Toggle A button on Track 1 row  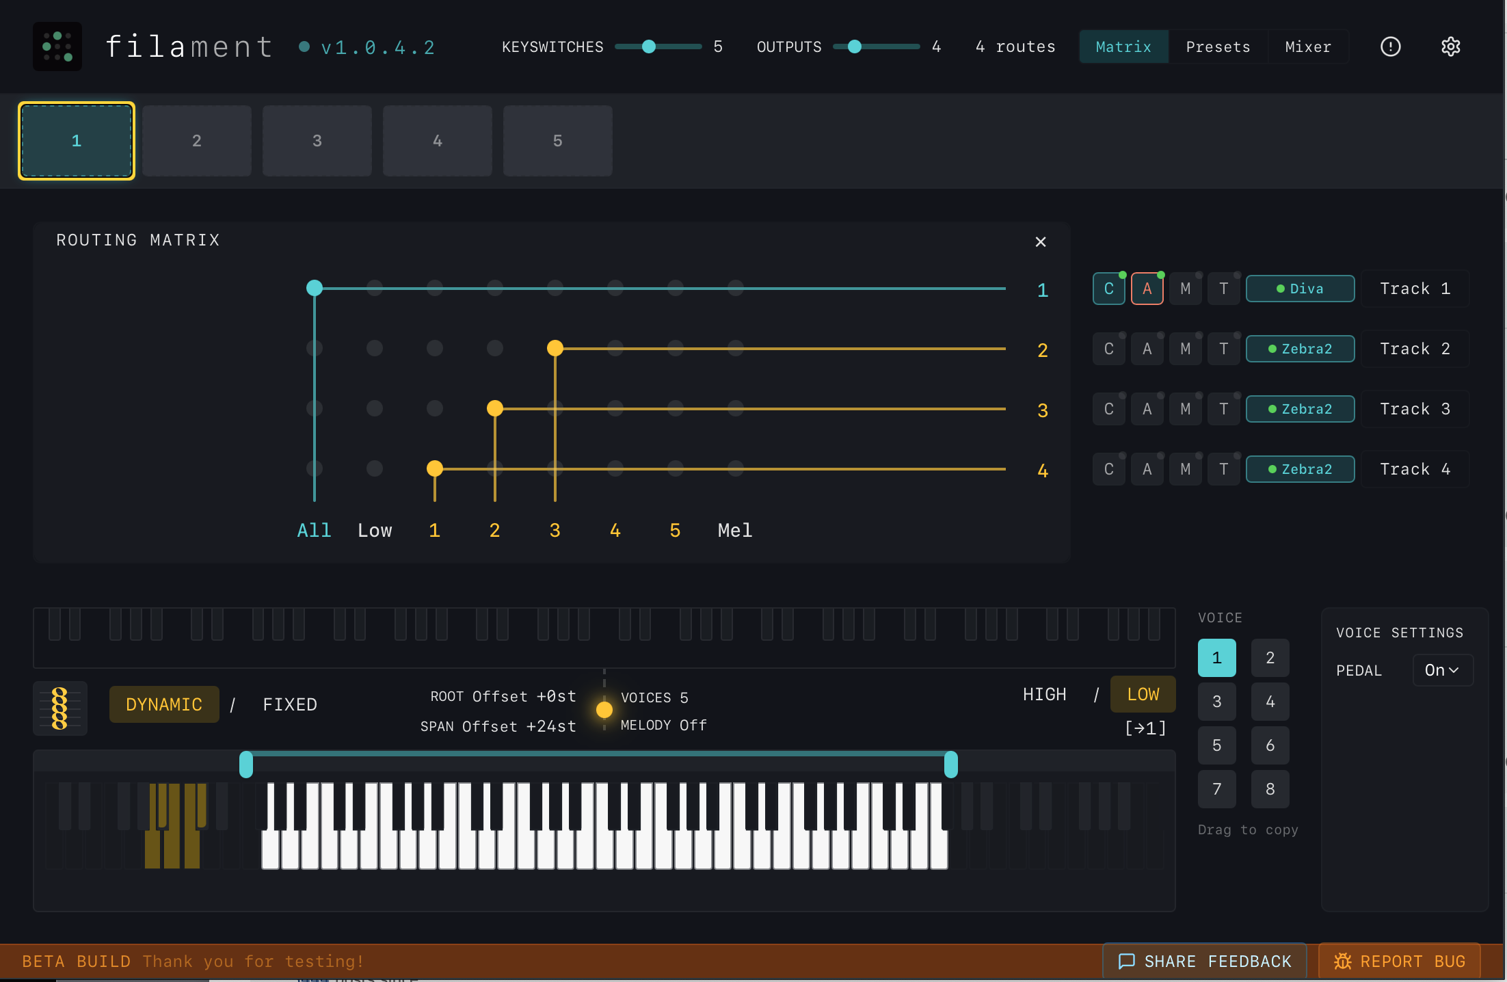(1147, 289)
